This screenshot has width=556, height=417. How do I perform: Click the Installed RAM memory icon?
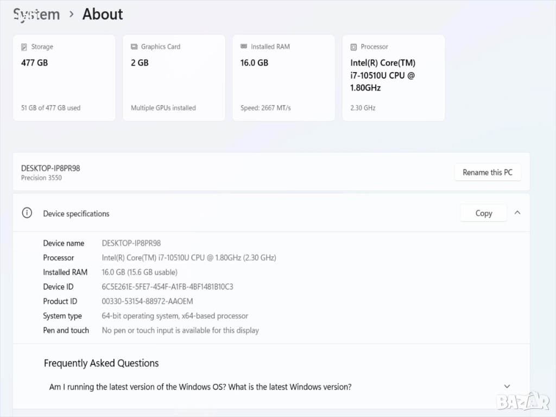tap(244, 47)
